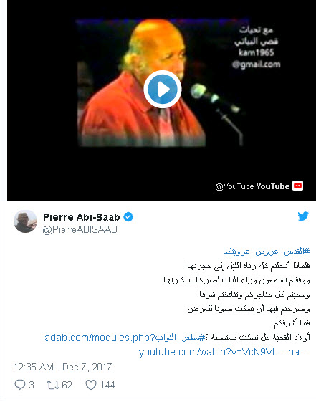
Task: Open Pierre Abi-Saab's profile avatar
Action: coord(25,221)
